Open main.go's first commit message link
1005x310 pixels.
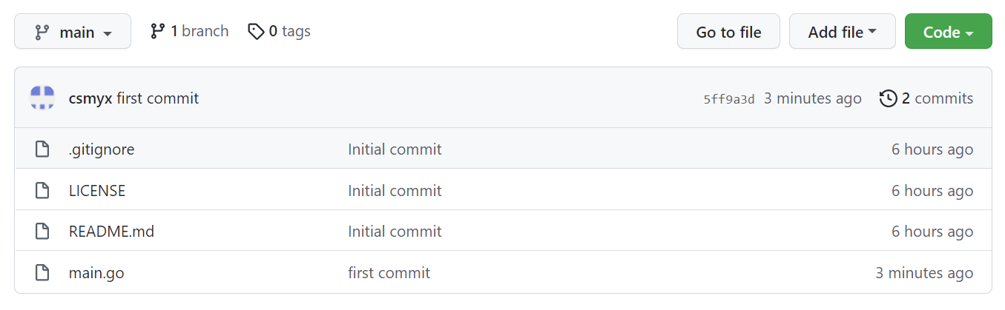pos(389,273)
